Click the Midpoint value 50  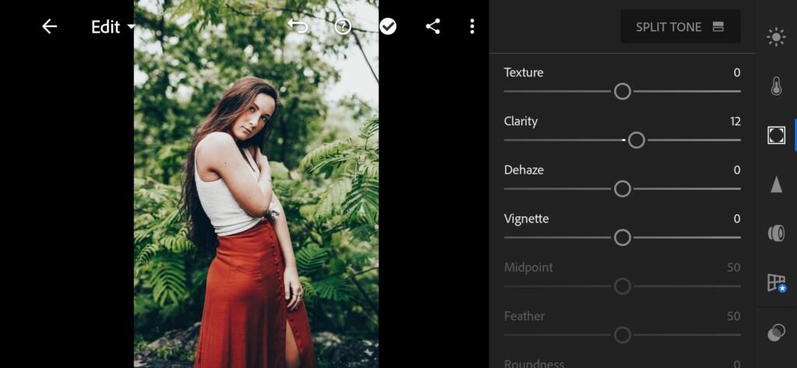point(733,268)
